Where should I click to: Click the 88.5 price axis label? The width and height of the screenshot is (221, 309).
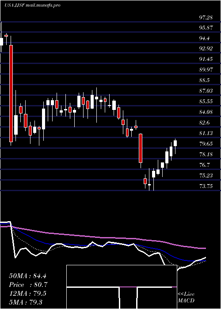pyautogui.click(x=204, y=80)
